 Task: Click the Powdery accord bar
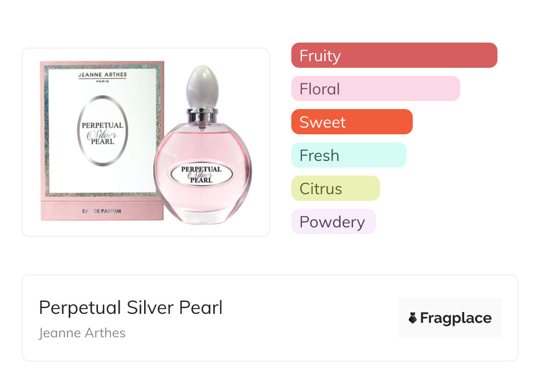click(333, 222)
